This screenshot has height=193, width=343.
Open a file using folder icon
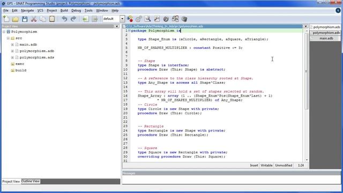pyautogui.click(x=16, y=19)
